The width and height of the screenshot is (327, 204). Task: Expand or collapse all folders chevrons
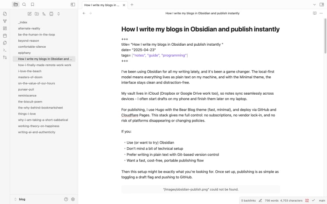(58, 14)
